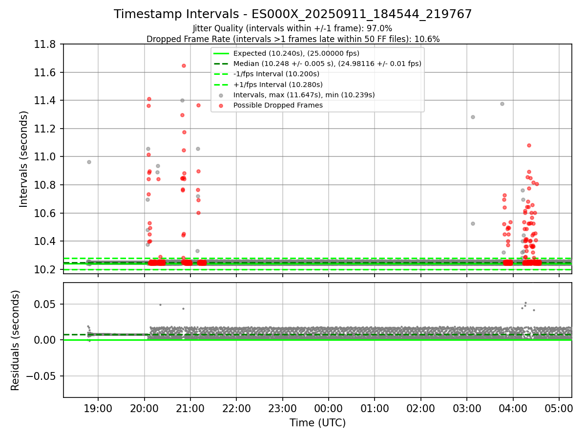Image resolution: width=586 pixels, height=440 pixels.
Task: Click x-axis tick label '03:00'
Action: (x=467, y=408)
